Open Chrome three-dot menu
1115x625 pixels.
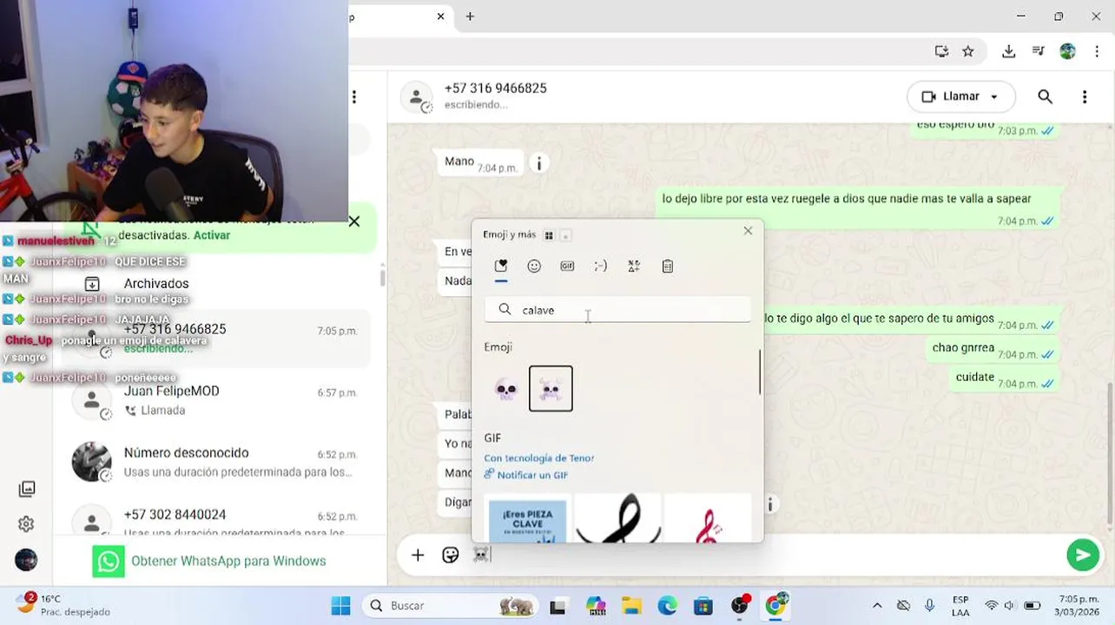[1096, 51]
